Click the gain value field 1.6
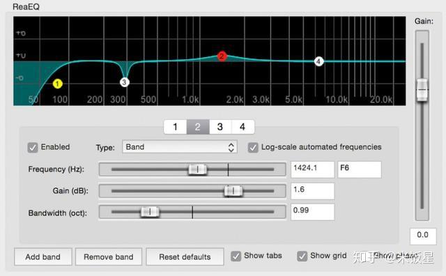The width and height of the screenshot is (446, 276). pos(312,191)
